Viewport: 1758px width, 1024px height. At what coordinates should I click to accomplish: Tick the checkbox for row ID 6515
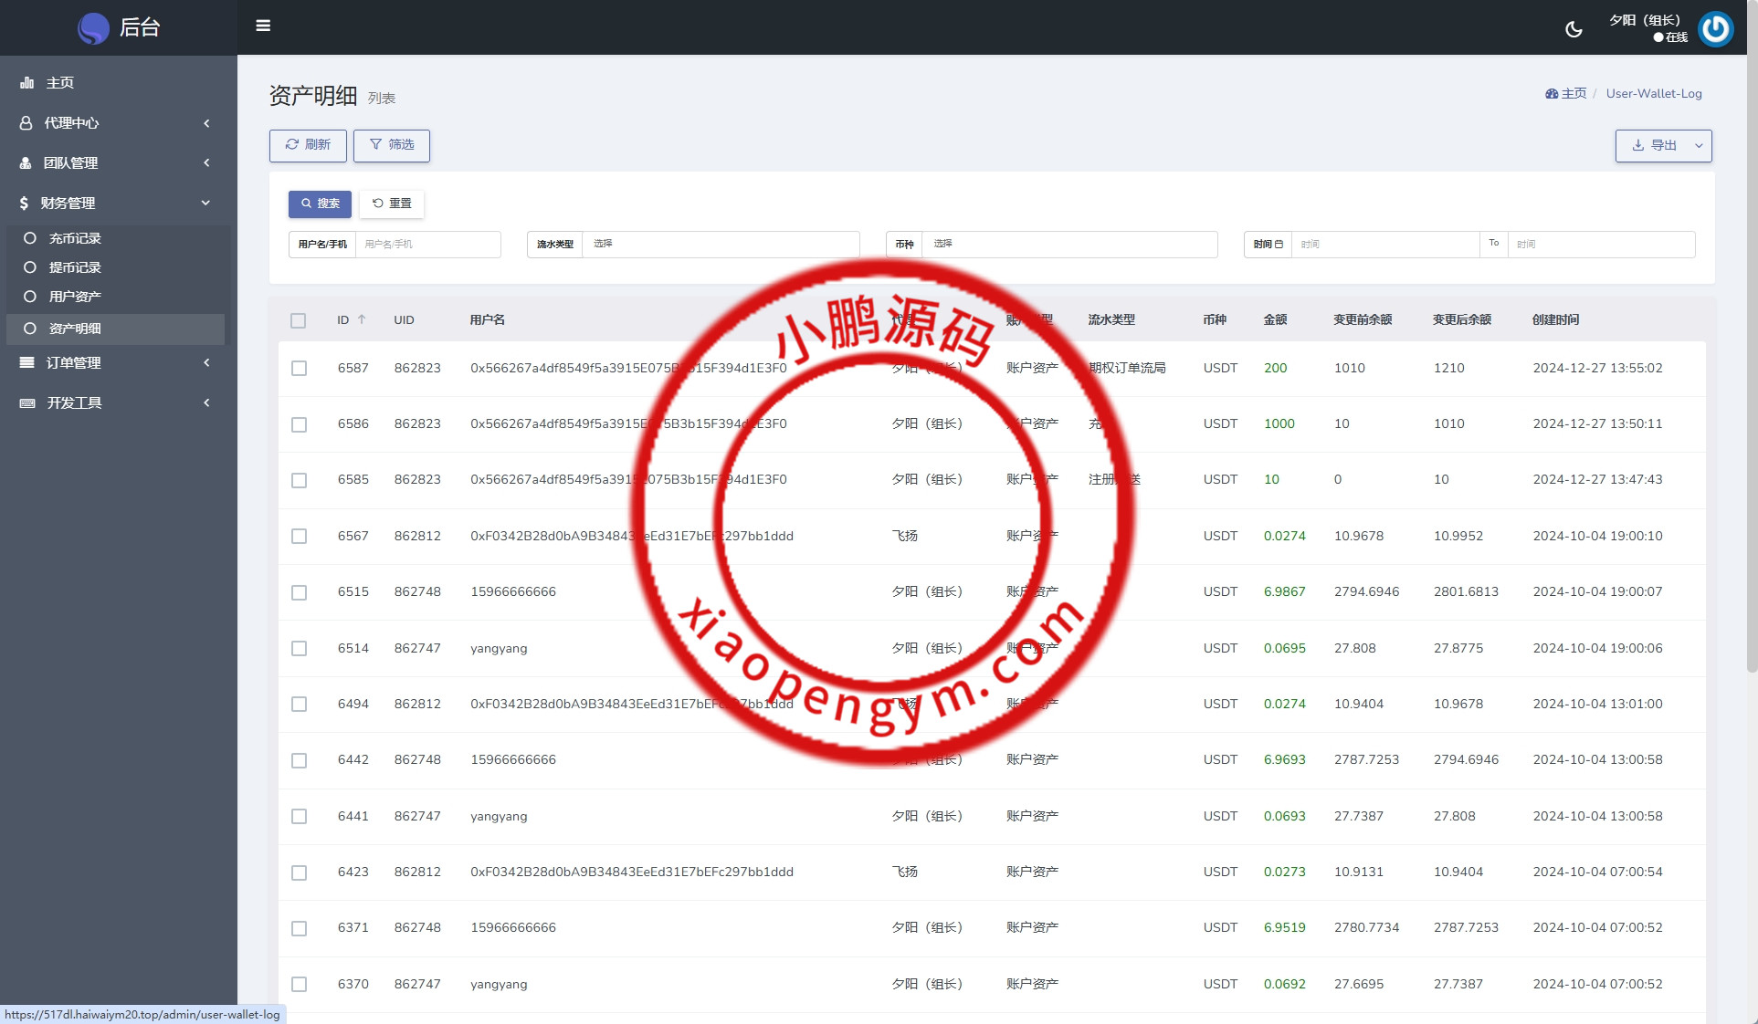(x=299, y=592)
